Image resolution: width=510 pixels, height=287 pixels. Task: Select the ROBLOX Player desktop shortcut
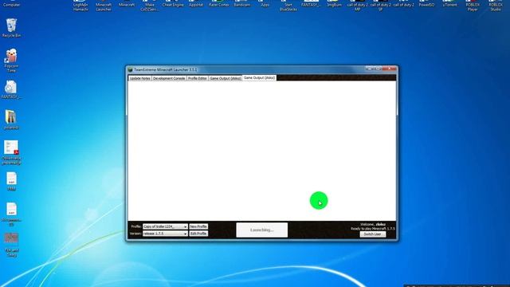click(x=473, y=6)
